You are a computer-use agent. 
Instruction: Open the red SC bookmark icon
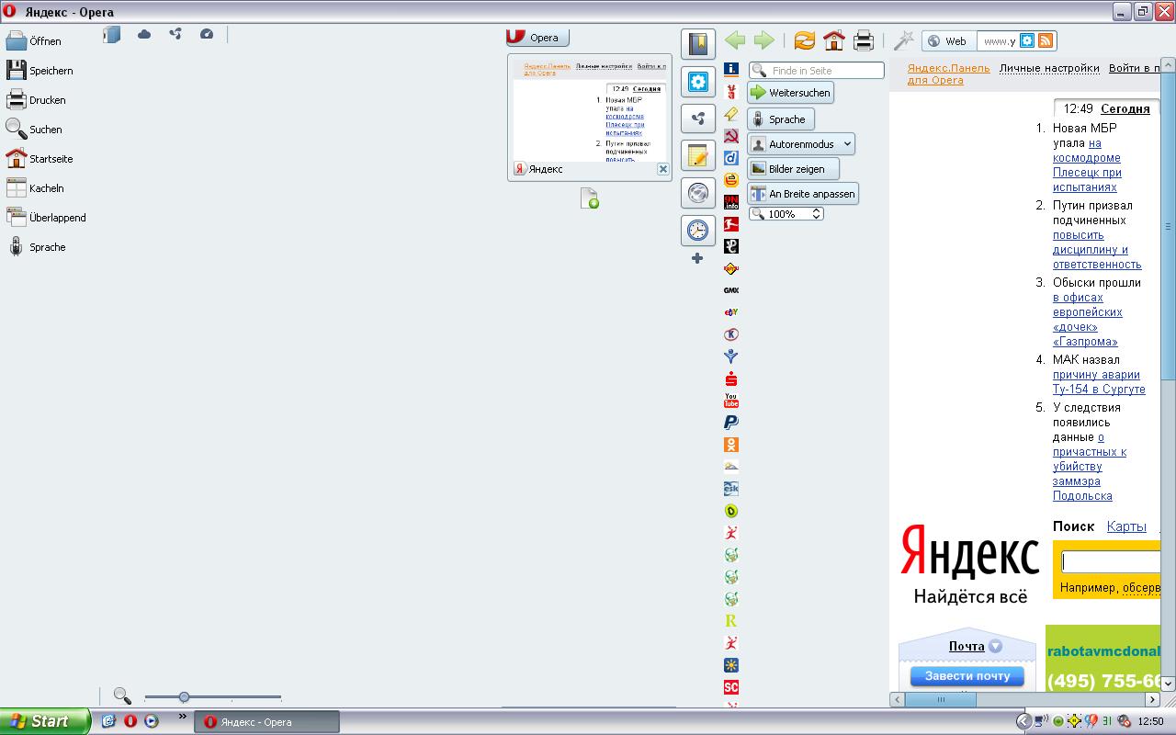[731, 687]
